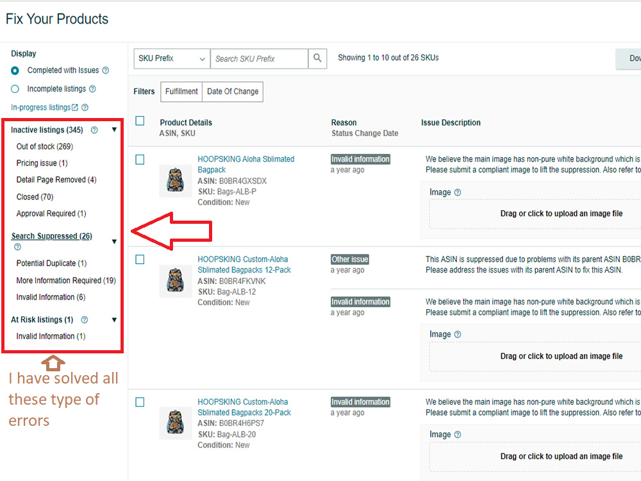Open the Fulfillment filter
This screenshot has width=641, height=481.
(x=181, y=92)
